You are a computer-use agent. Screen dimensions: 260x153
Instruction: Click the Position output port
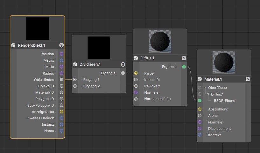(61, 54)
